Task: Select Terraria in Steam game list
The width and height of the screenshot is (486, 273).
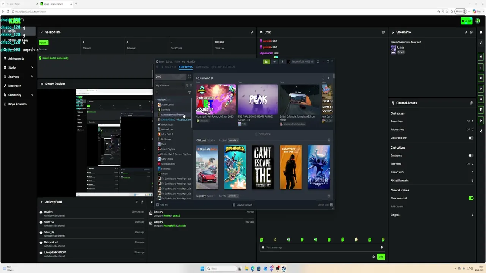Action: (164, 174)
